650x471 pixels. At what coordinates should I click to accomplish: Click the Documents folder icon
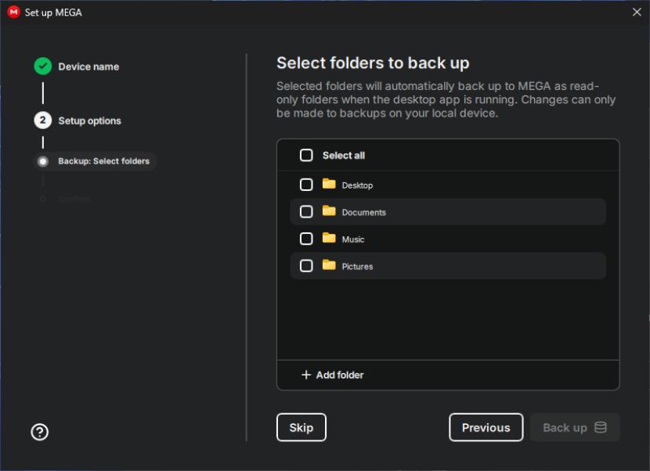tap(329, 210)
